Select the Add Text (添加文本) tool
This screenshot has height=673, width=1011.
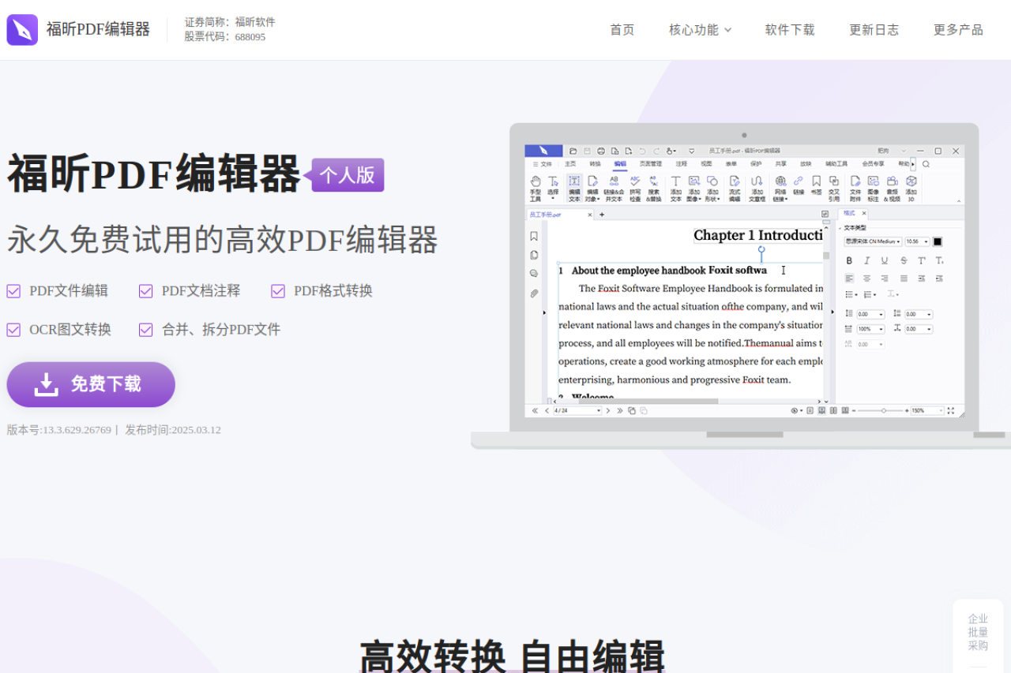pyautogui.click(x=676, y=189)
